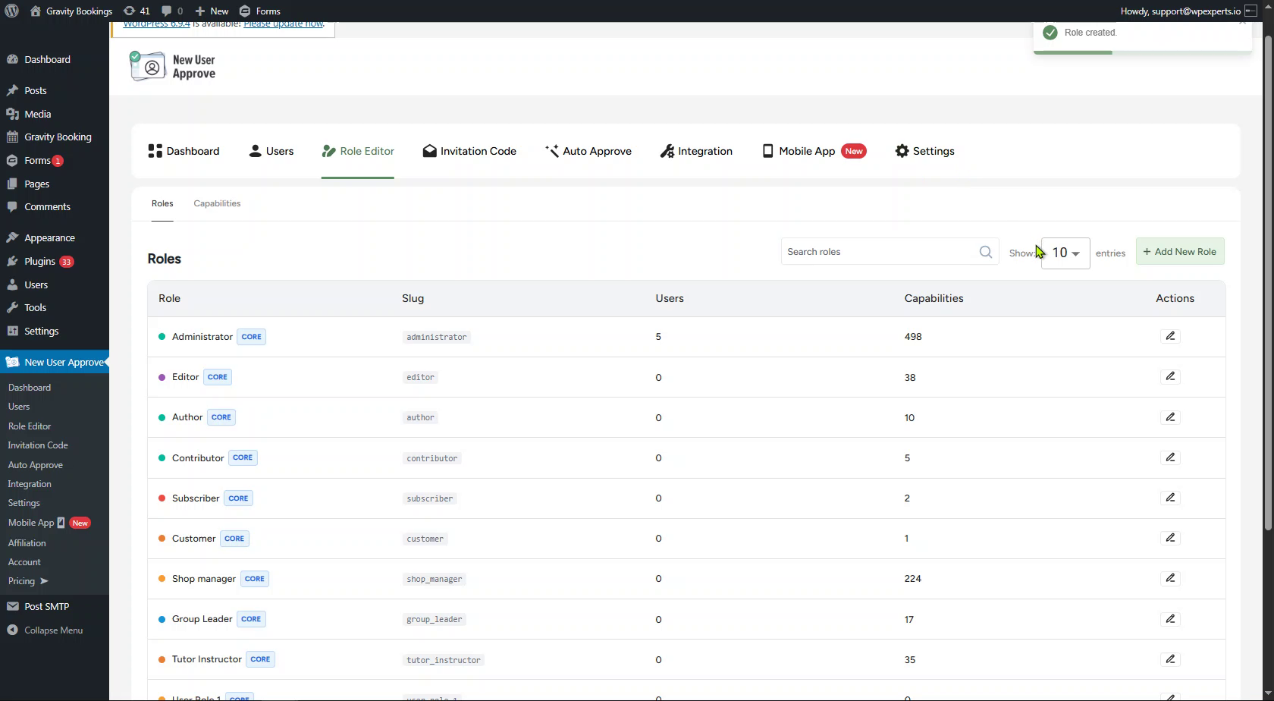Image resolution: width=1274 pixels, height=701 pixels.
Task: Edit the Subscriber role
Action: 1170,498
